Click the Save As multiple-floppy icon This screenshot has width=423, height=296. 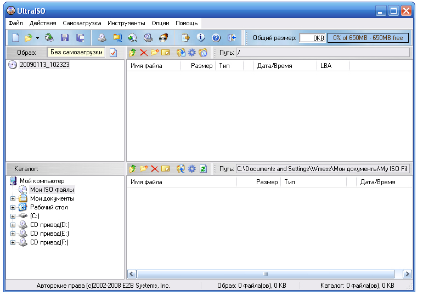click(80, 38)
